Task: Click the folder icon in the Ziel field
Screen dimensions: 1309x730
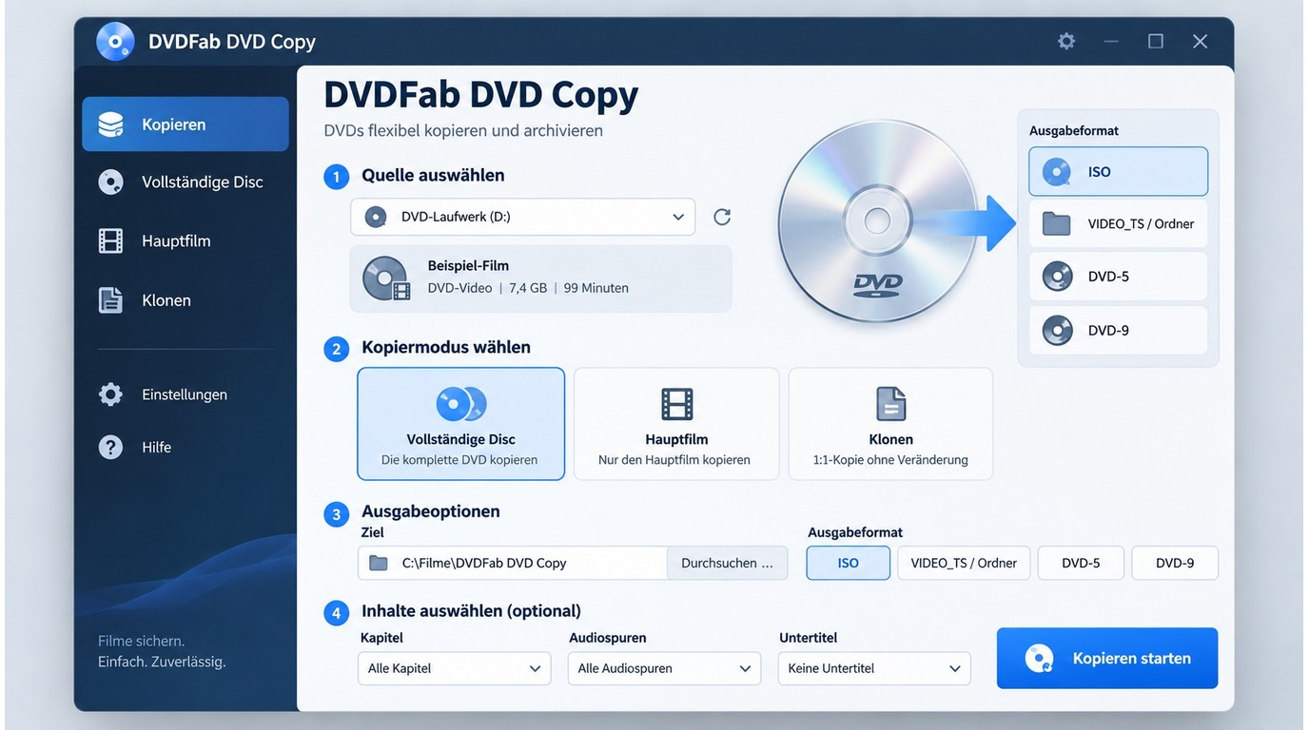Action: point(379,563)
